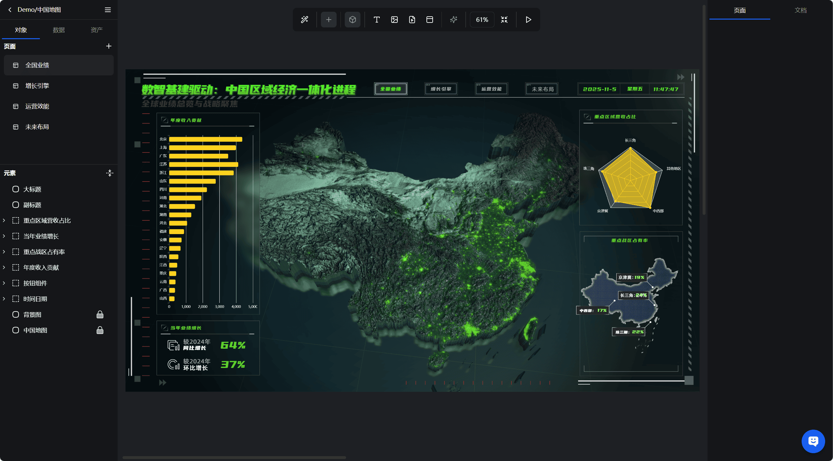Expand the 时间日期 group

(4, 299)
